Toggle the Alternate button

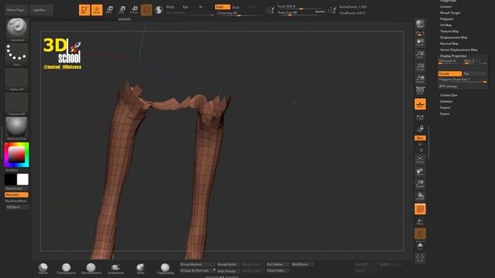(16, 195)
